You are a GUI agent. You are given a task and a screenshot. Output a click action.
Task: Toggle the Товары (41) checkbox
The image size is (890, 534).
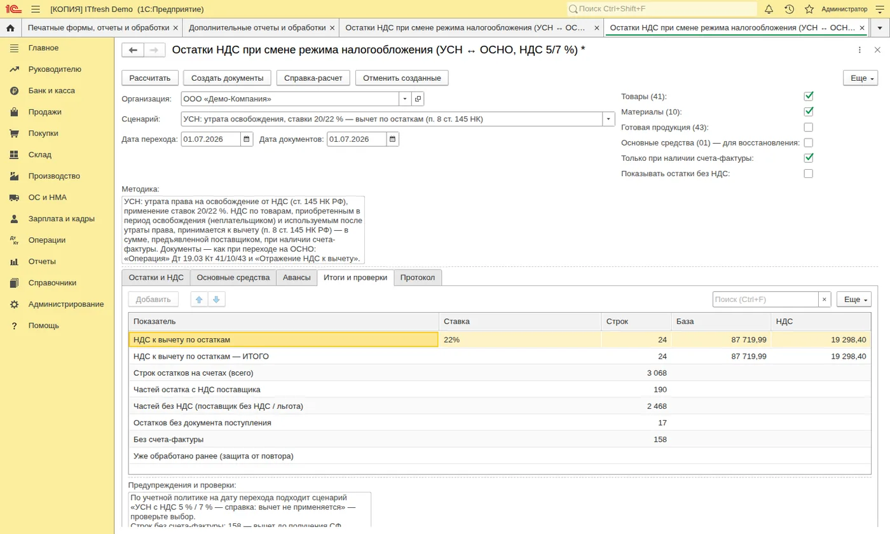(809, 97)
